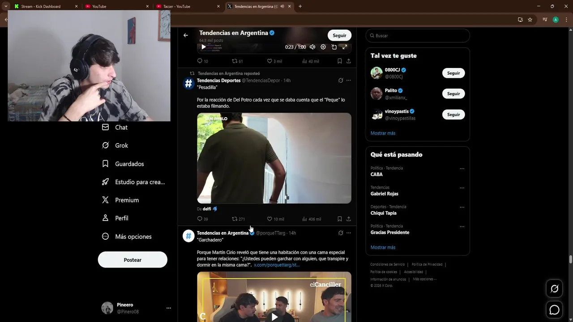
Task: Open Chat in the sidebar
Action: point(115,127)
